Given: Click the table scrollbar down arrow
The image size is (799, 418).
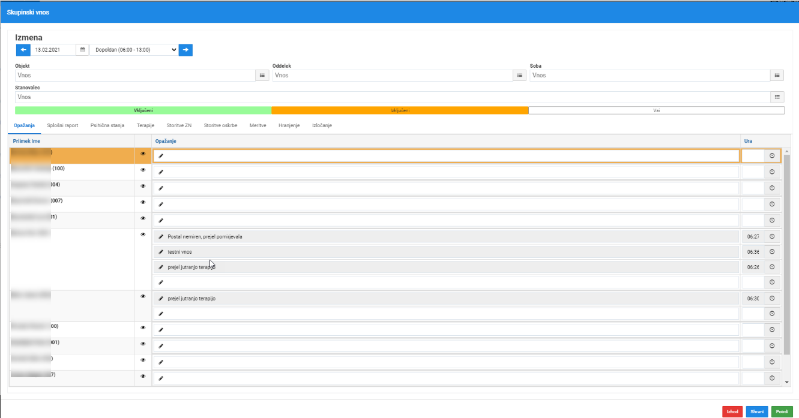Looking at the screenshot, I should click(787, 381).
